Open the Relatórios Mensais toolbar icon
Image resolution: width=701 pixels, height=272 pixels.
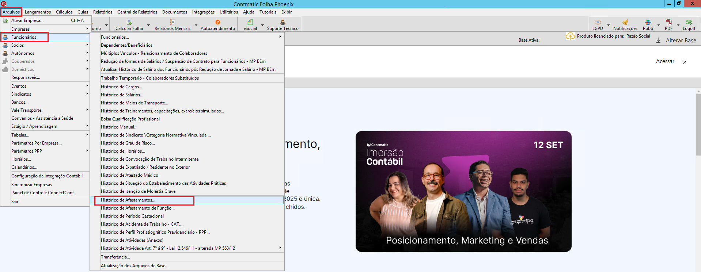click(x=173, y=22)
